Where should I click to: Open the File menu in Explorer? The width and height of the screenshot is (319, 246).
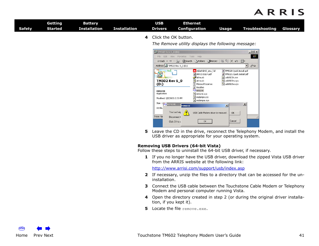[x=159, y=56]
